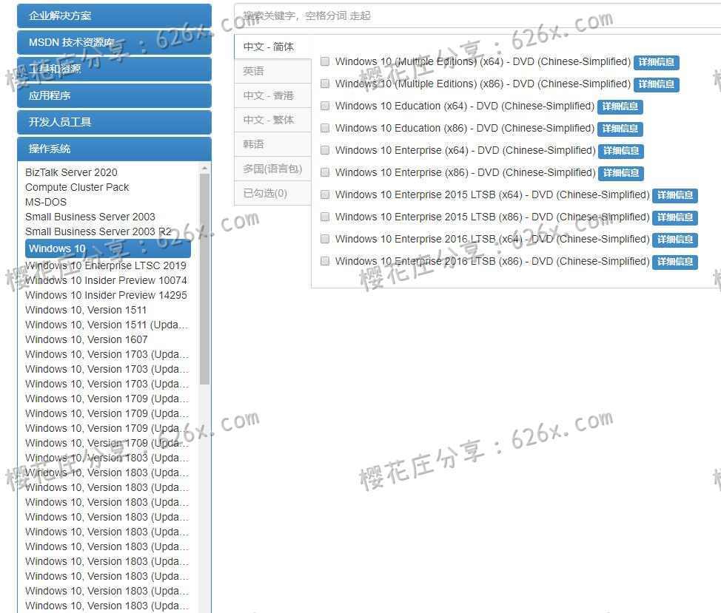The width and height of the screenshot is (721, 613).
Task: Check Windows 10 Multiple Editions x86 checkbox
Action: tap(325, 84)
